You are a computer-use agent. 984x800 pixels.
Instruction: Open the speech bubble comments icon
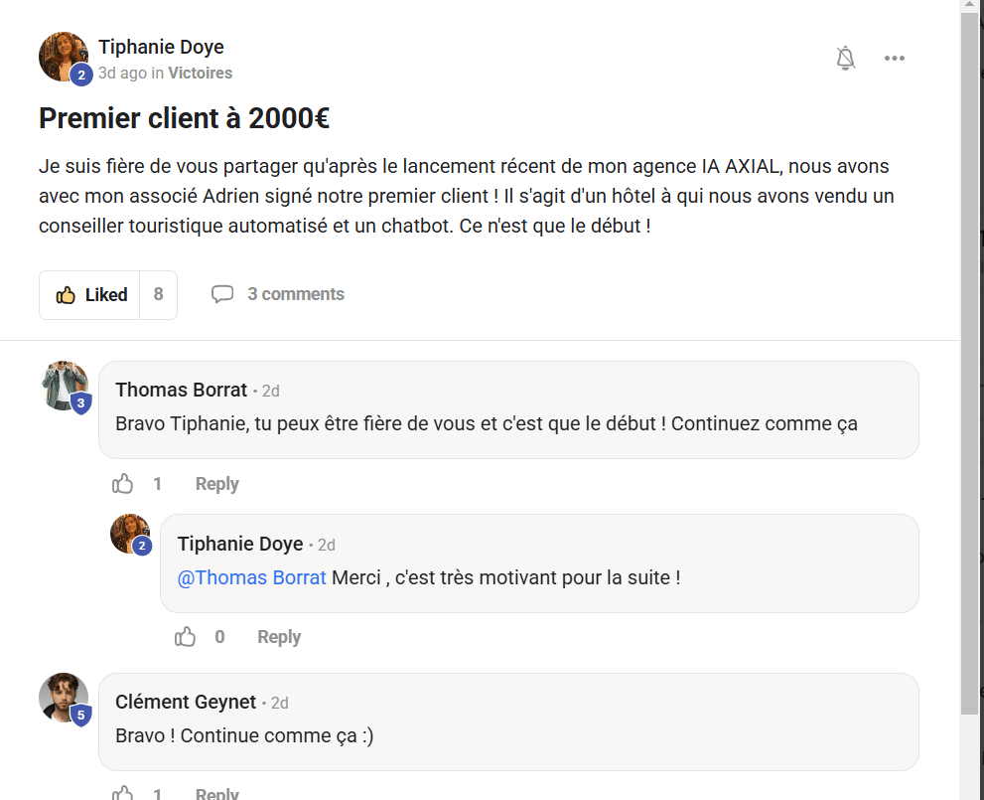pyautogui.click(x=222, y=294)
